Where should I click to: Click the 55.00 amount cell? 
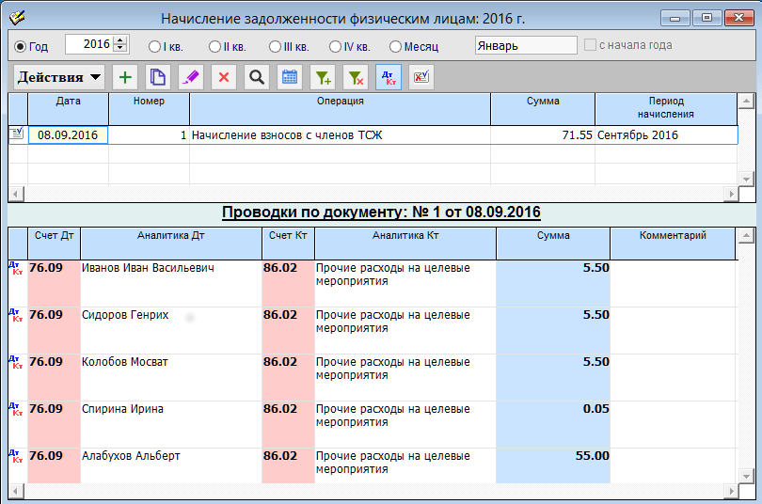553,466
